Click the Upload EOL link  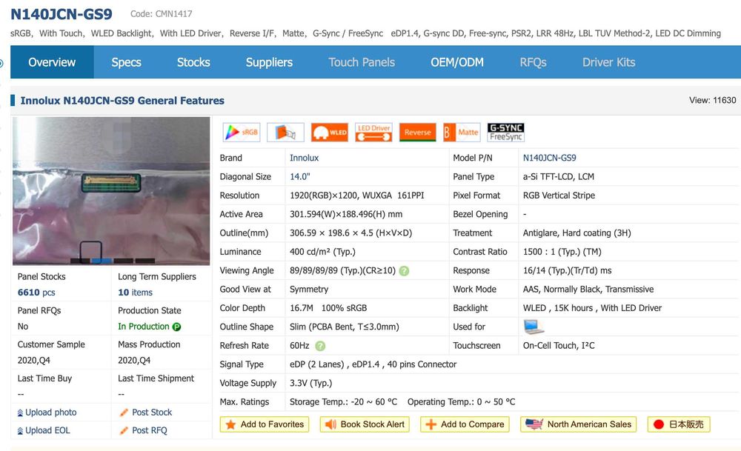pos(44,430)
